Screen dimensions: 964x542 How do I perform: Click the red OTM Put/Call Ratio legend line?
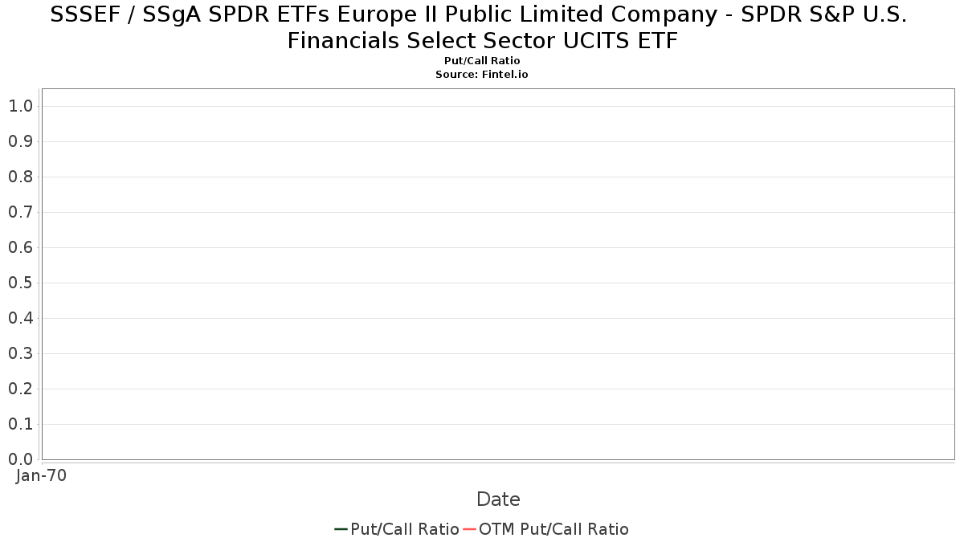(x=469, y=529)
